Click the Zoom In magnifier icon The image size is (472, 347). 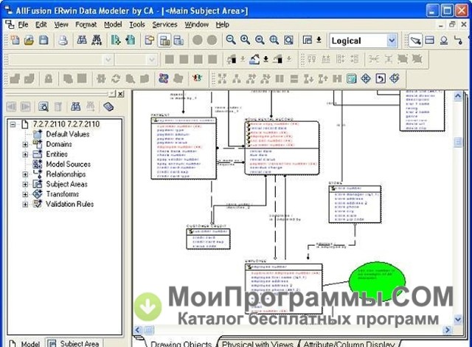coord(245,40)
